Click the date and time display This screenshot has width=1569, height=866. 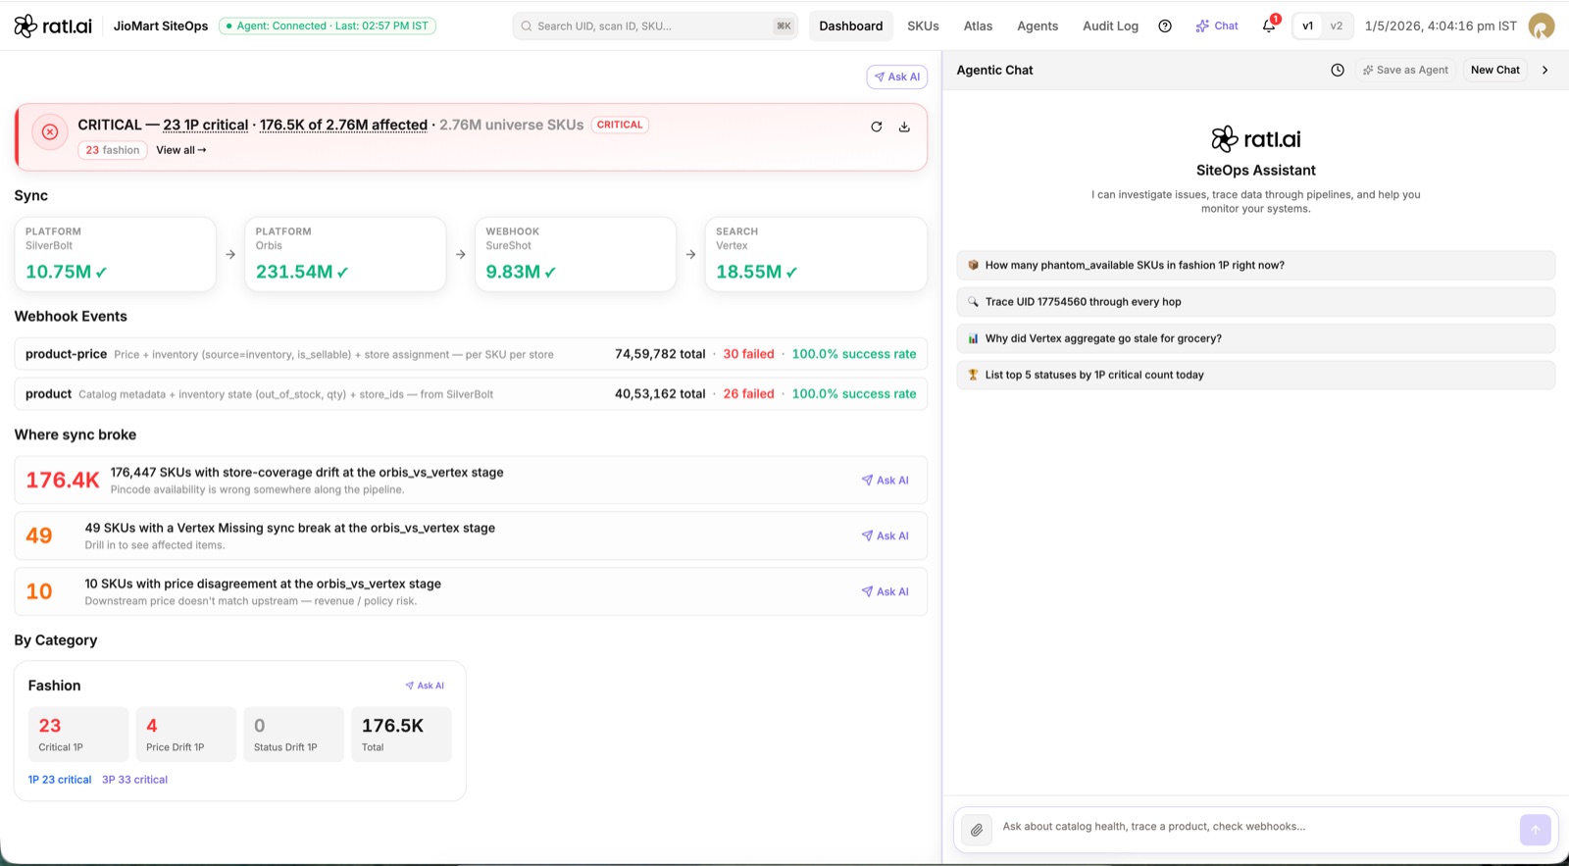tap(1441, 26)
